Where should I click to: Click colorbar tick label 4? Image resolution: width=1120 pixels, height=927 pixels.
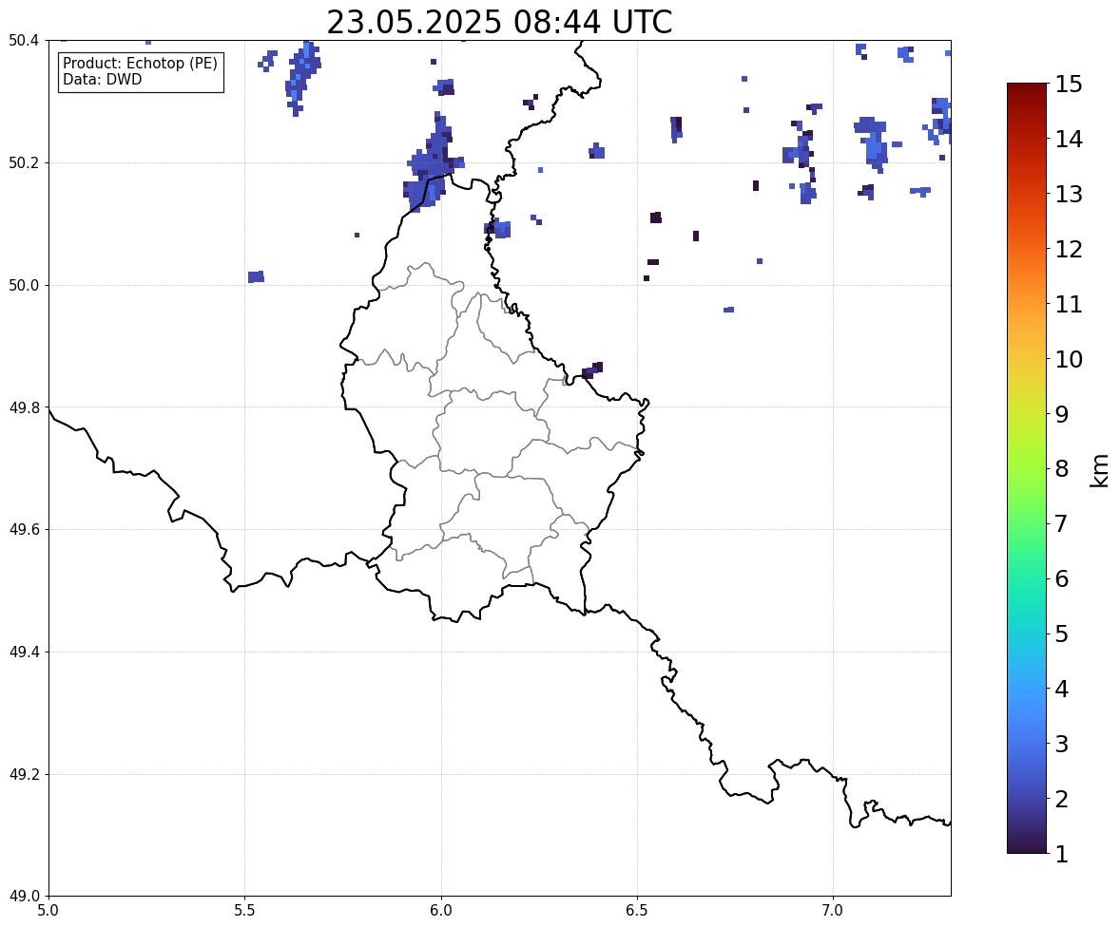[x=1062, y=689]
